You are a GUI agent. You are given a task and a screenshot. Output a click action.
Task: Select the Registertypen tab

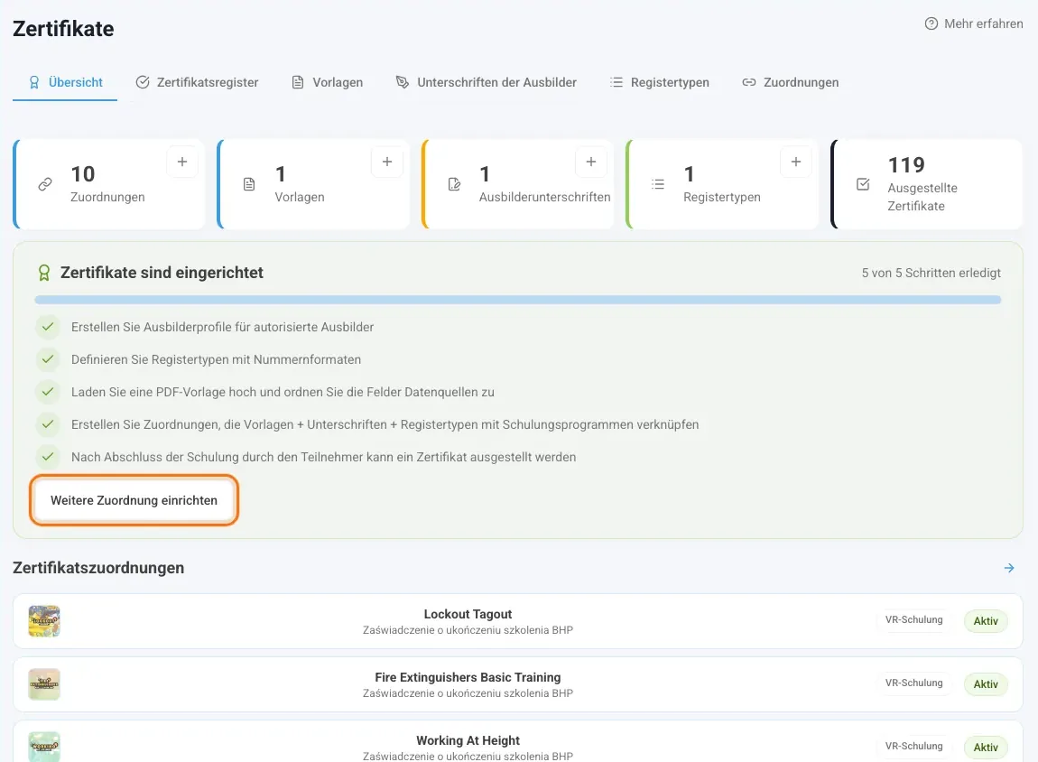click(x=659, y=83)
